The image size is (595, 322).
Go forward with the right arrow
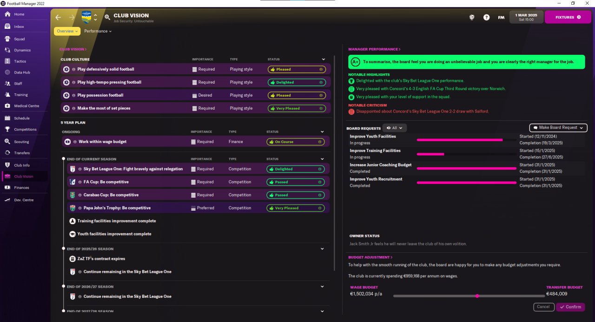(x=72, y=17)
